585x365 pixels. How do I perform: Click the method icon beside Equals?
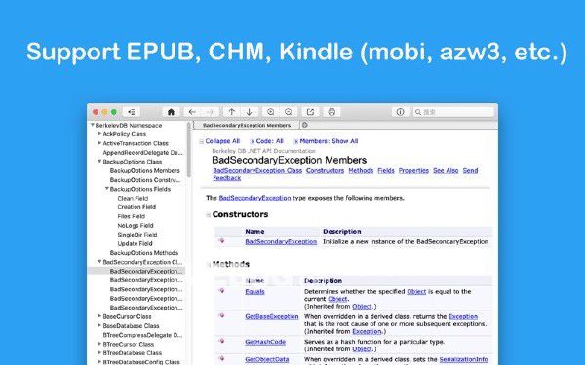click(221, 290)
